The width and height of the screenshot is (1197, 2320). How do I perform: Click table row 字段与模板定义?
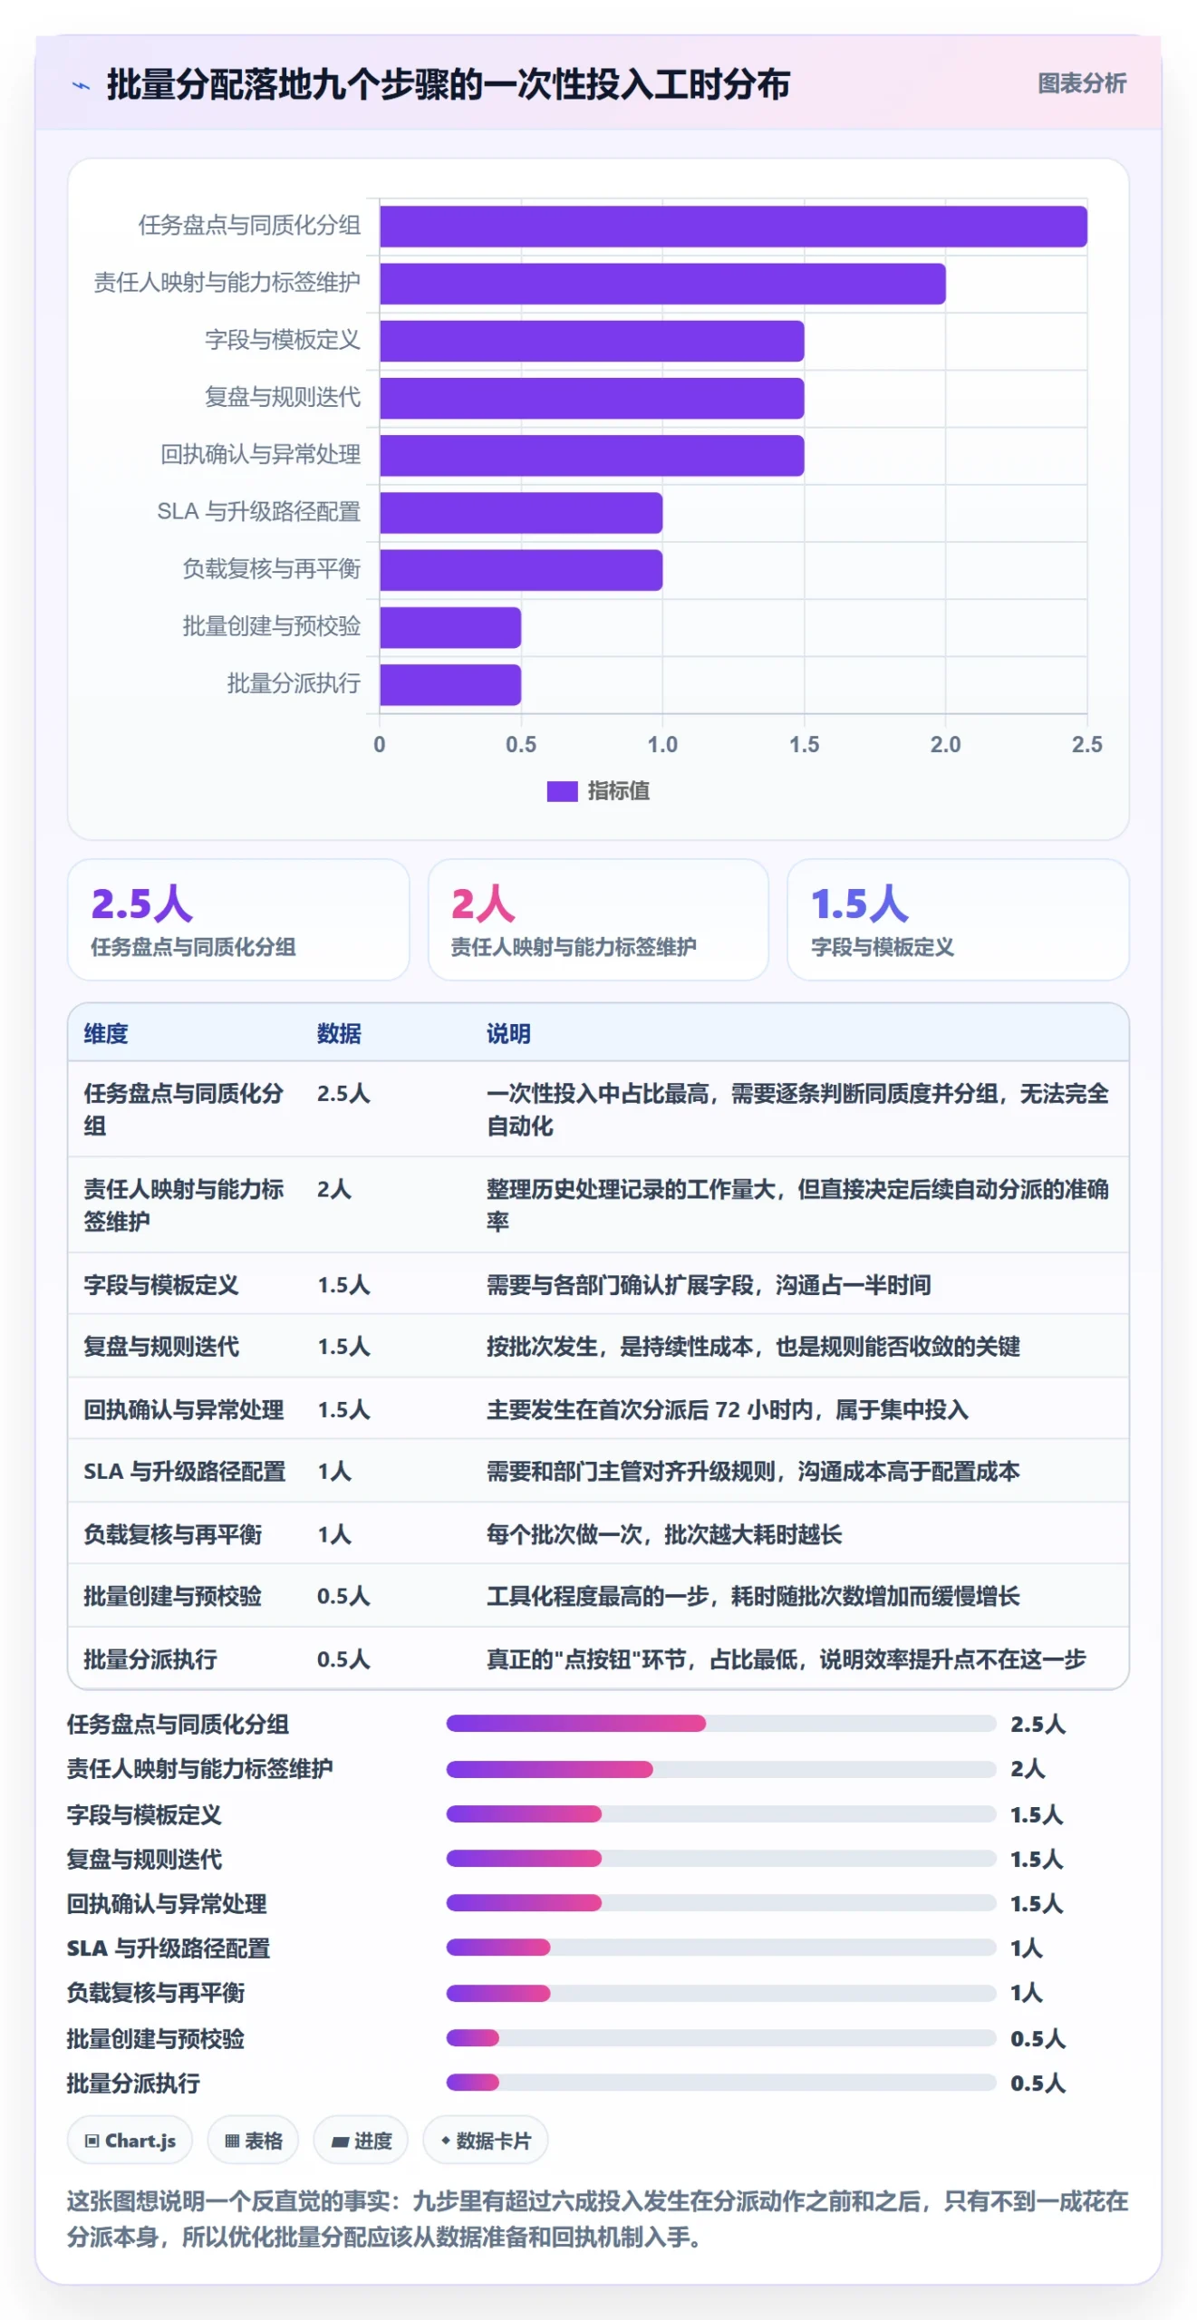[598, 1284]
